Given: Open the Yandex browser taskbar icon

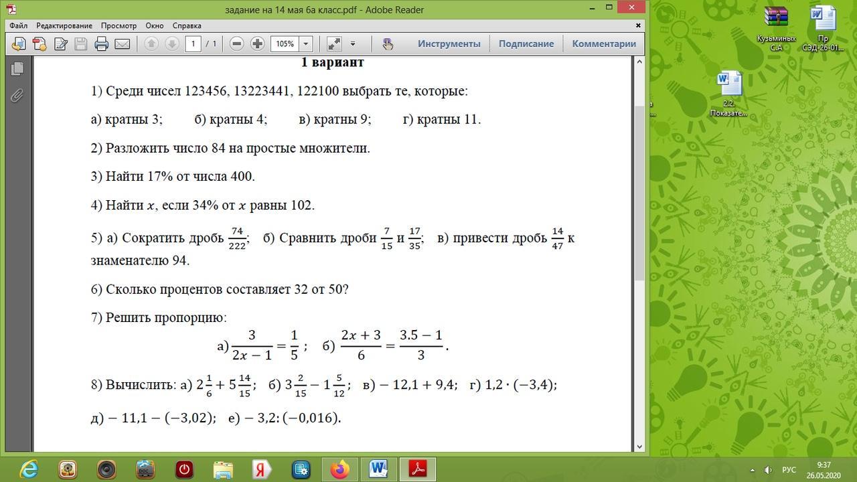Looking at the screenshot, I should (x=262, y=469).
